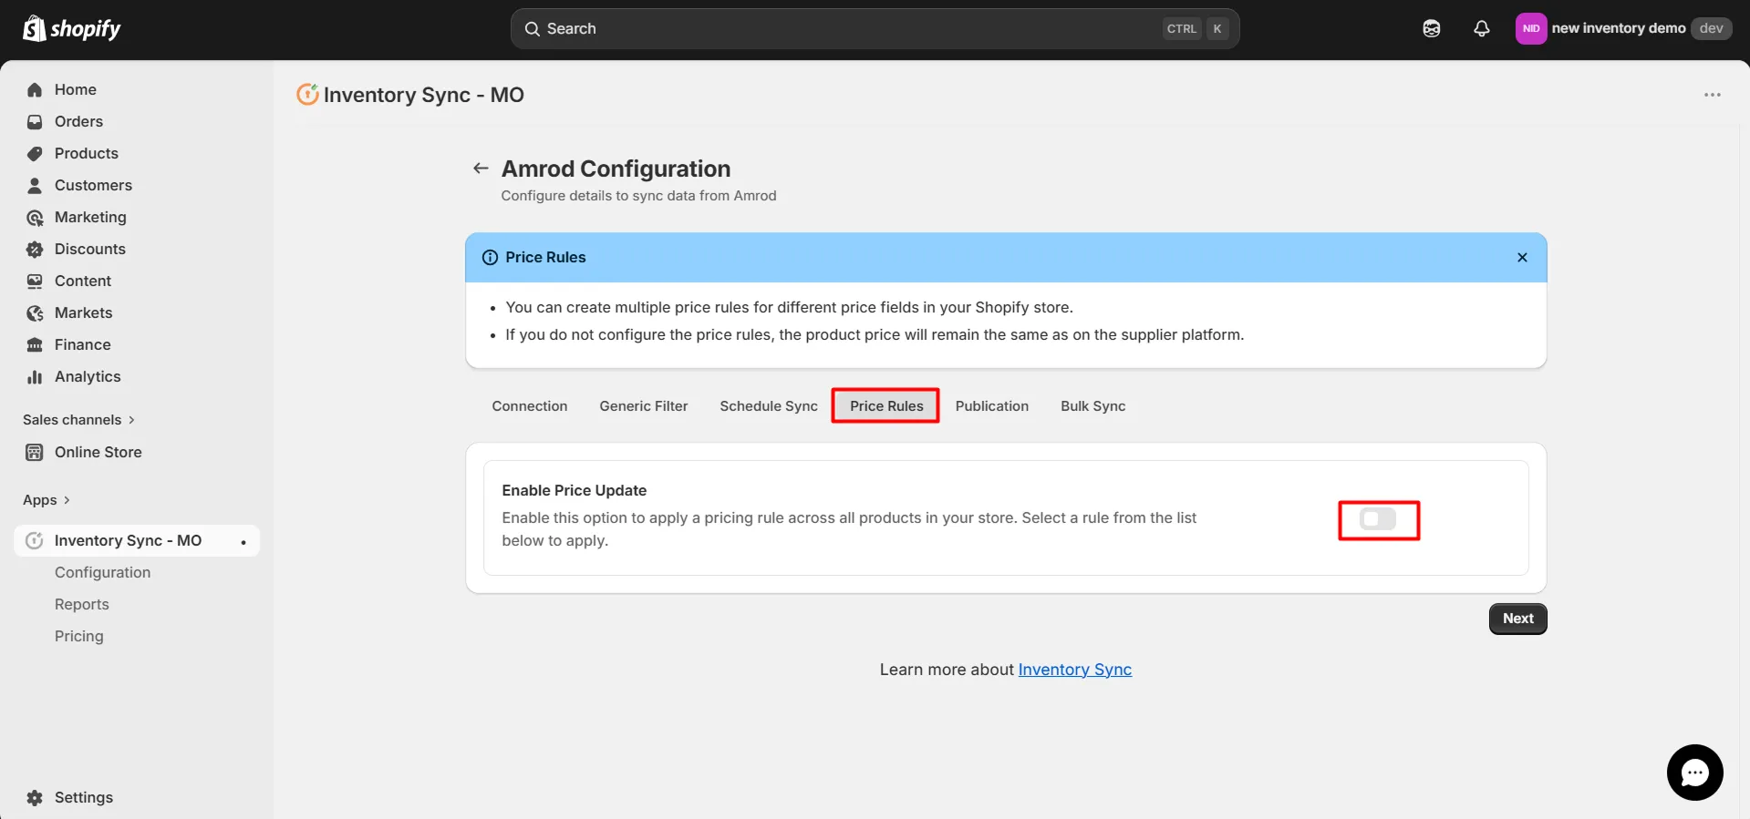Open Configuration under Inventory Sync
This screenshot has width=1750, height=819.
[103, 572]
